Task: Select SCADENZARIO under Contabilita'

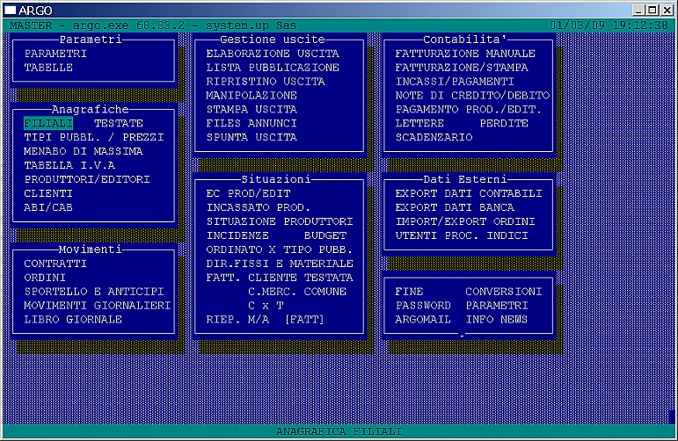Action: click(434, 138)
